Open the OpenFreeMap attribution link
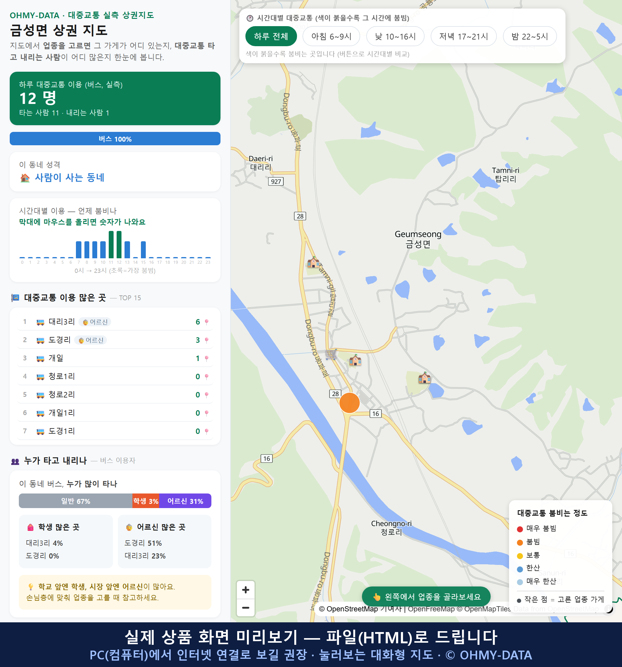622x667 pixels. [431, 609]
